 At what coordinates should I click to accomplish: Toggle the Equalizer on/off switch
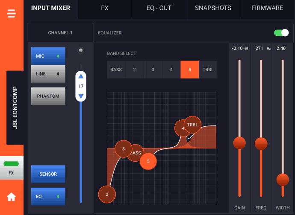(281, 33)
